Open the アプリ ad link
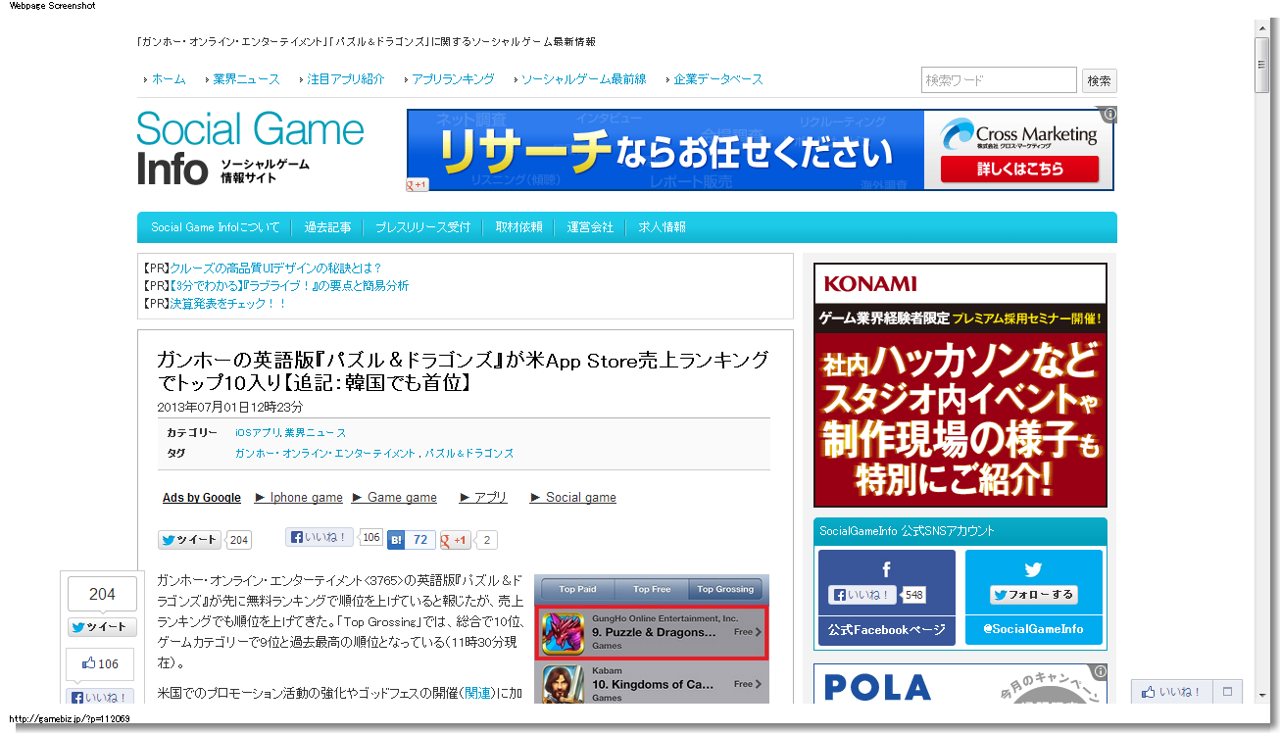The image size is (1280, 733). click(483, 498)
